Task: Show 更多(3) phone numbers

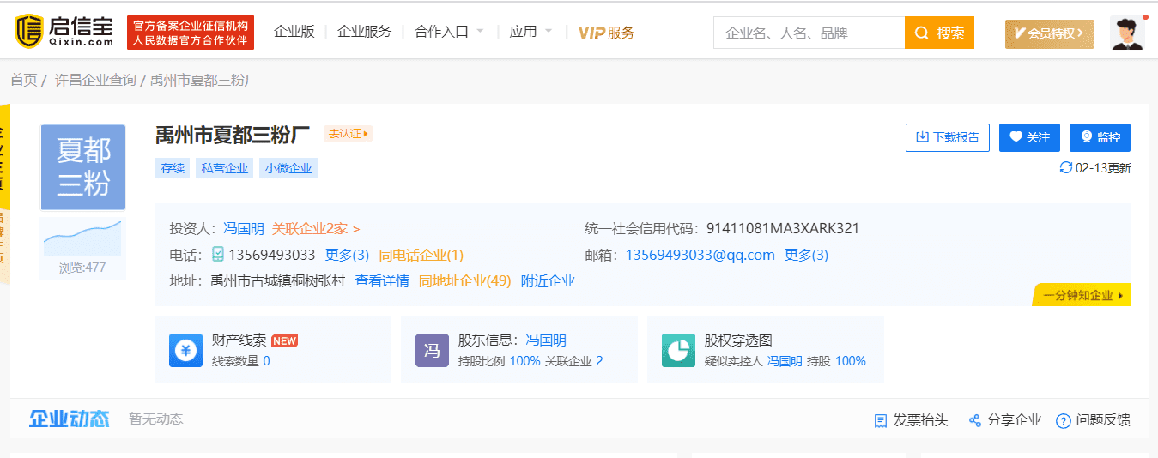Action: point(347,255)
